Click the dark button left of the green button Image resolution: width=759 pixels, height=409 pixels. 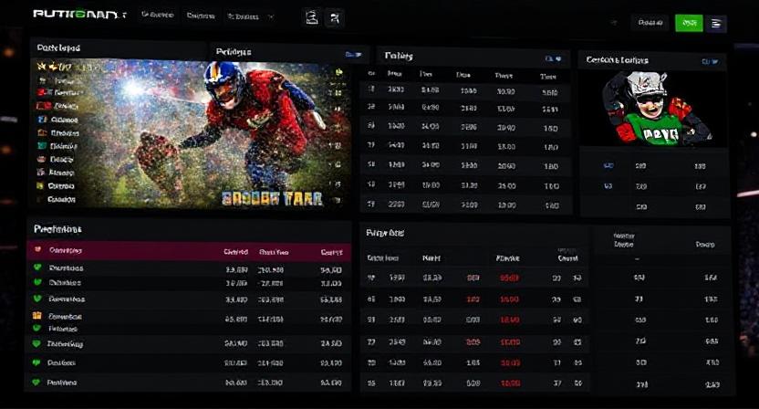coord(650,22)
